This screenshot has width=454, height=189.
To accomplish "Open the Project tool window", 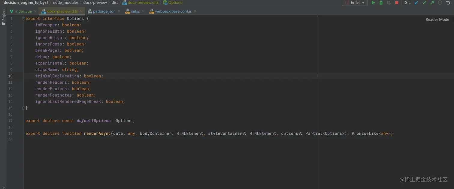I will (4, 17).
